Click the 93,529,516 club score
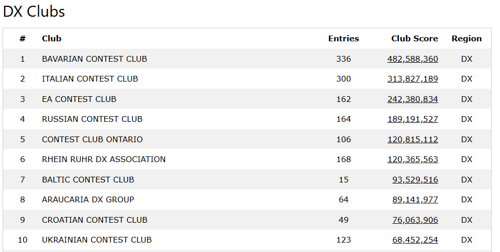This screenshot has width=500, height=252. point(415,180)
